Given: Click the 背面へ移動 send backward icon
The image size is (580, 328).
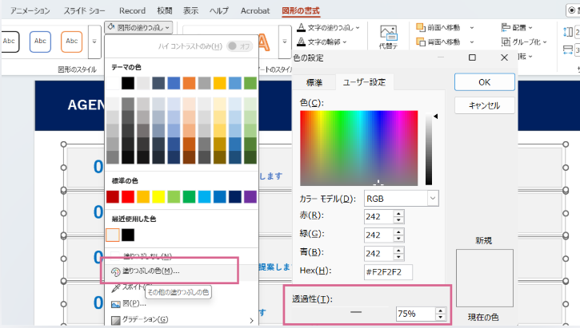Looking at the screenshot, I should (421, 41).
